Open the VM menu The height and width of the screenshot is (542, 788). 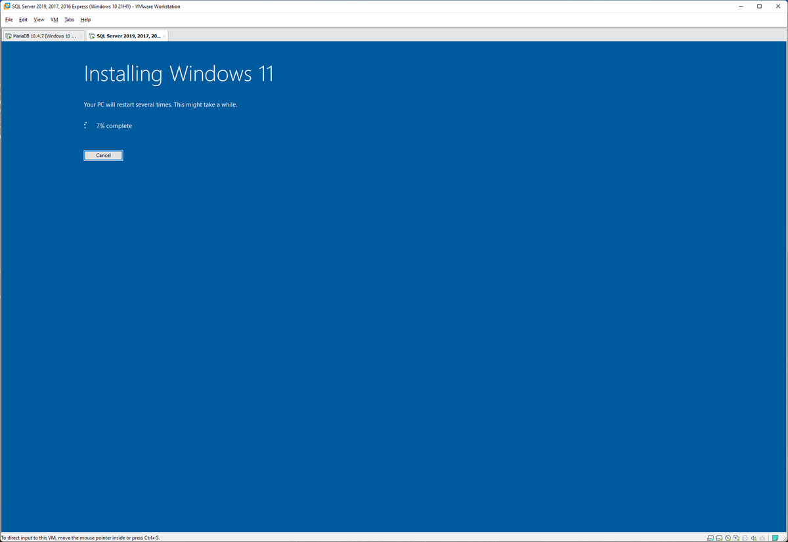pyautogui.click(x=55, y=20)
